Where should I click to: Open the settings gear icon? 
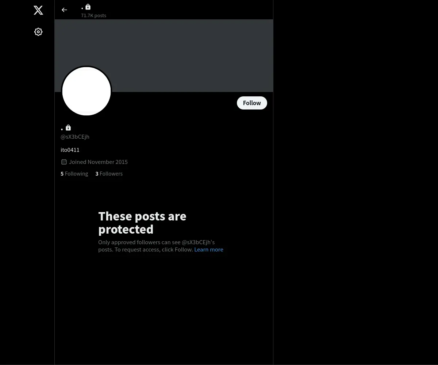point(38,32)
